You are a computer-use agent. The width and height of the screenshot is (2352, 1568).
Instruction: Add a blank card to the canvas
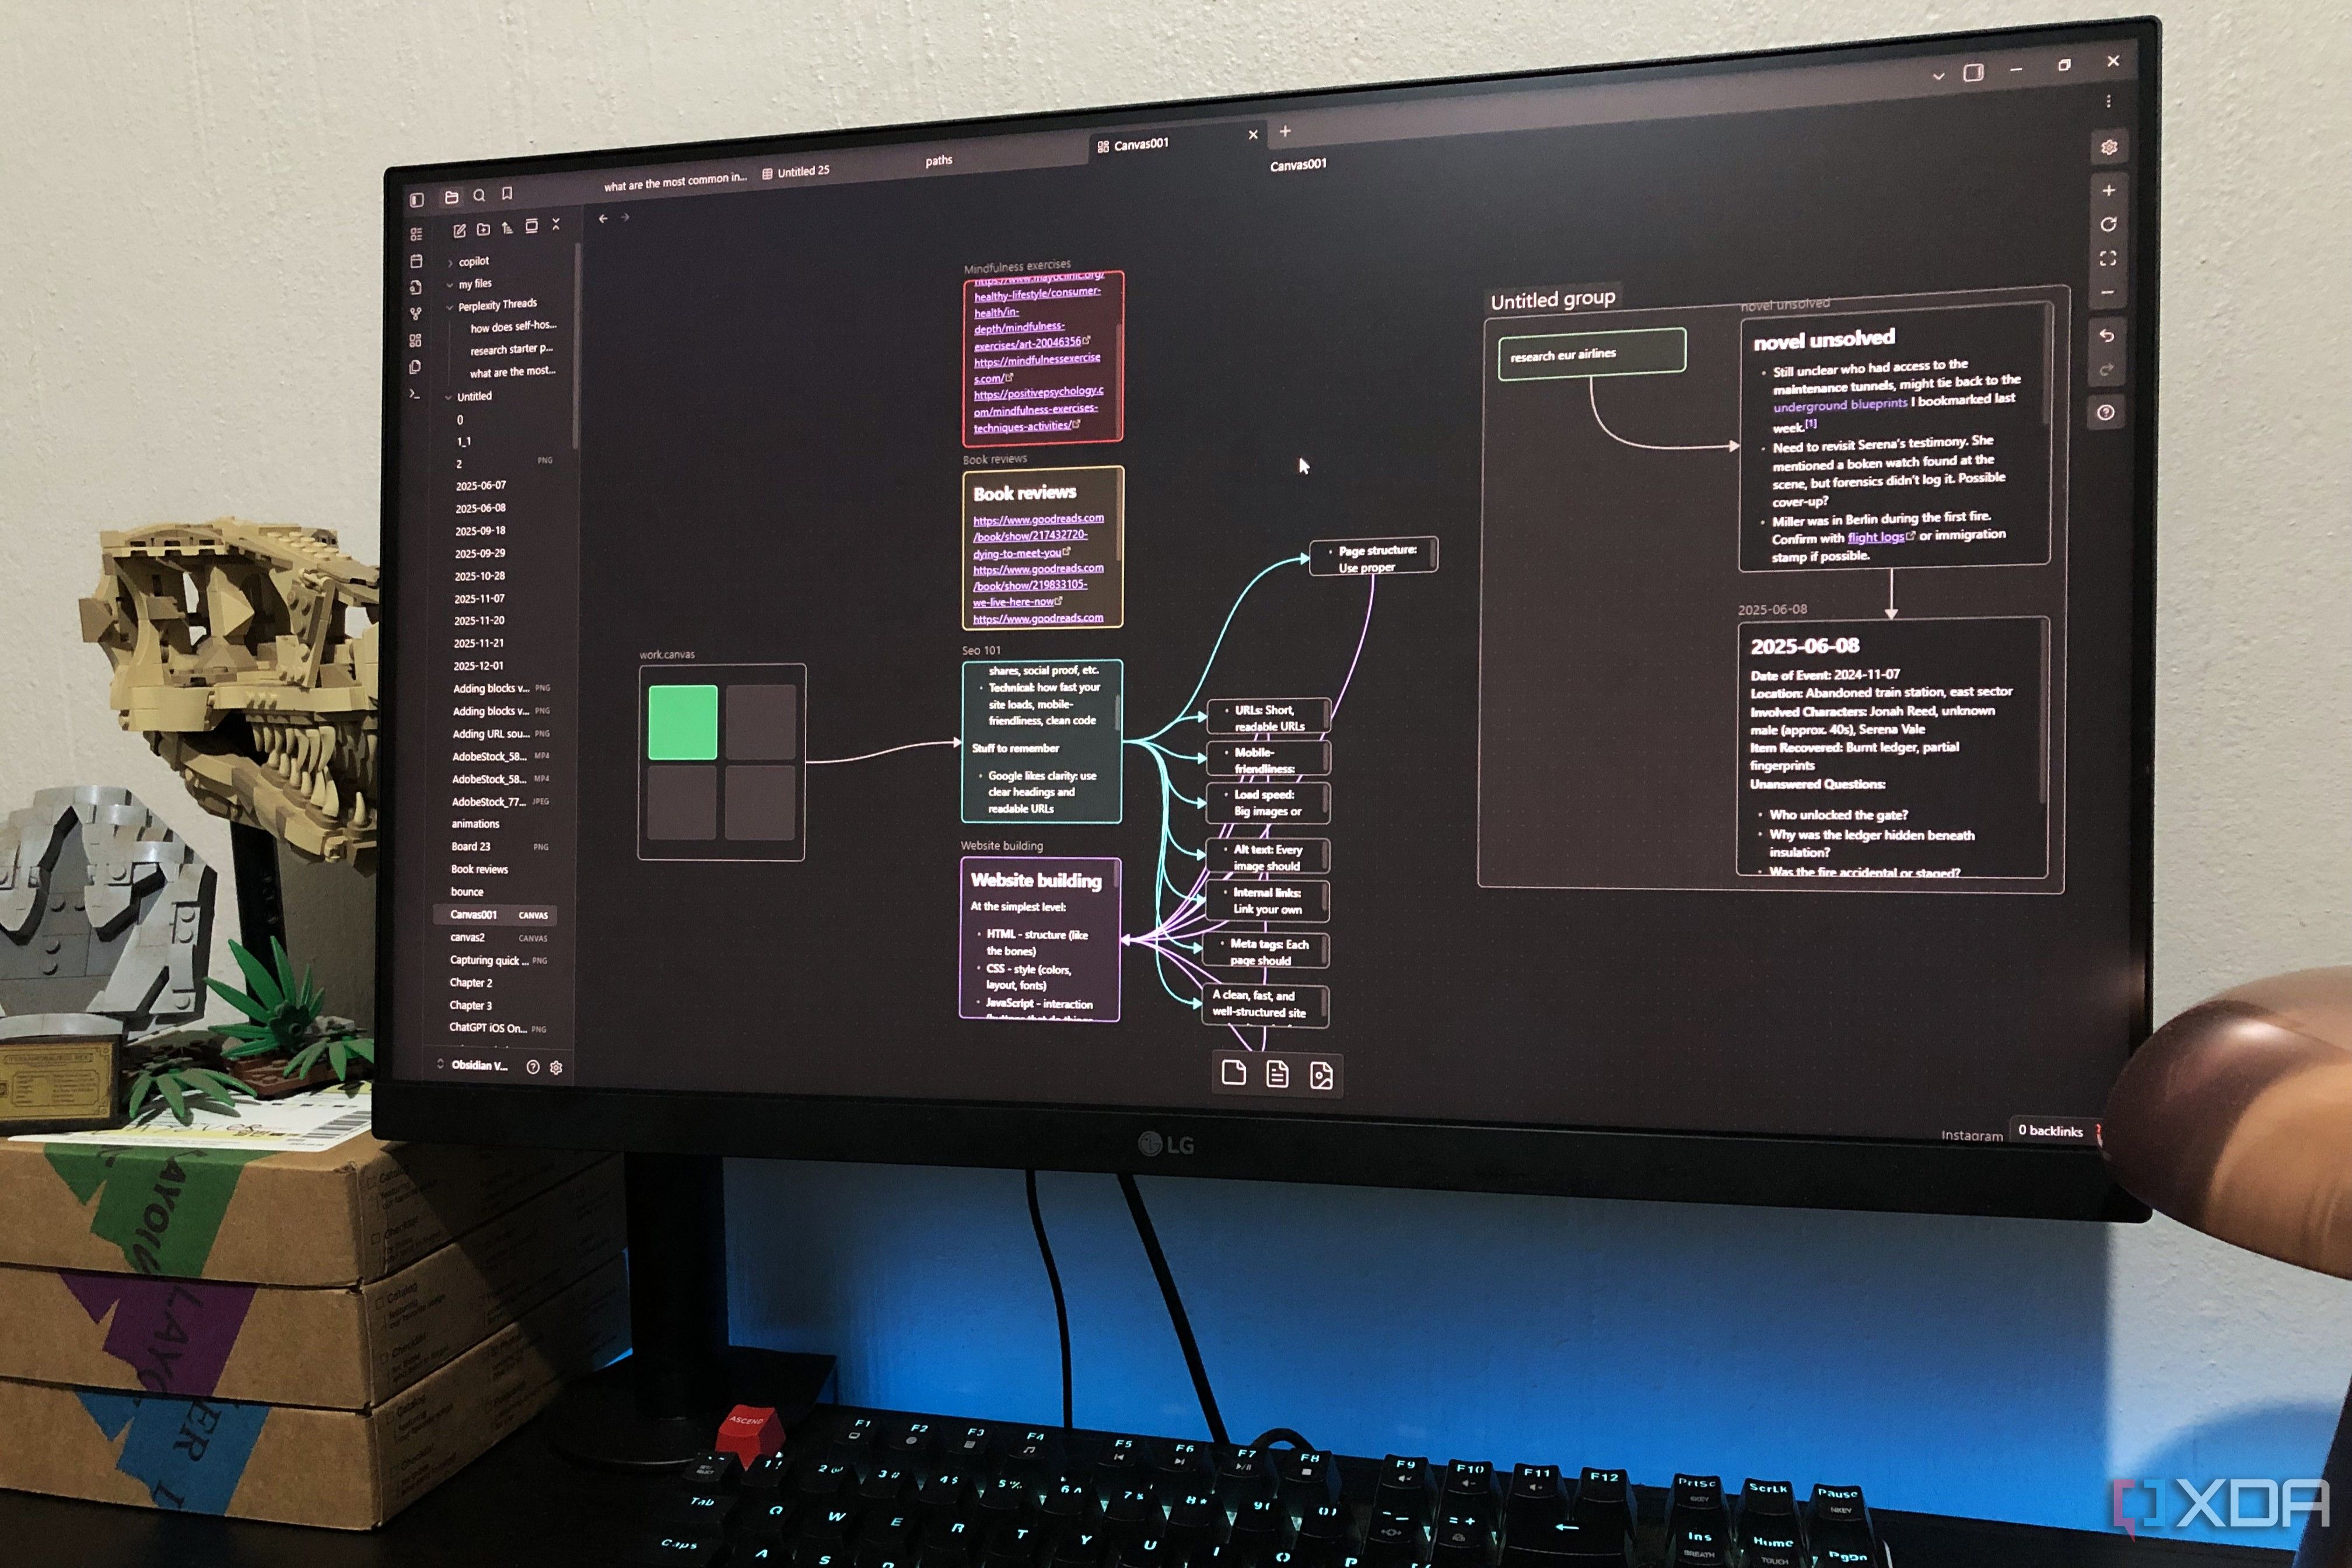click(x=1234, y=1072)
